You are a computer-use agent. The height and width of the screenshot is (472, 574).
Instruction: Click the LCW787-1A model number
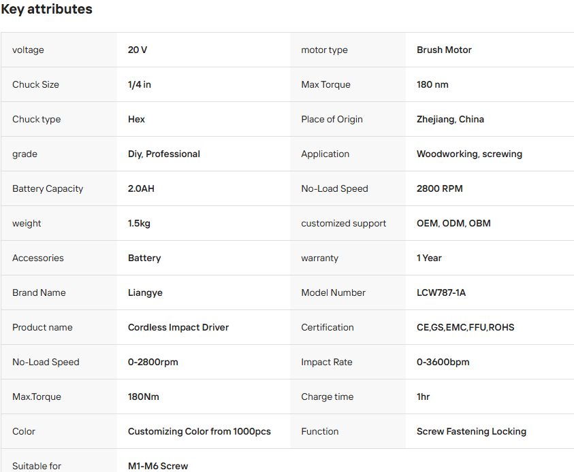pos(441,293)
